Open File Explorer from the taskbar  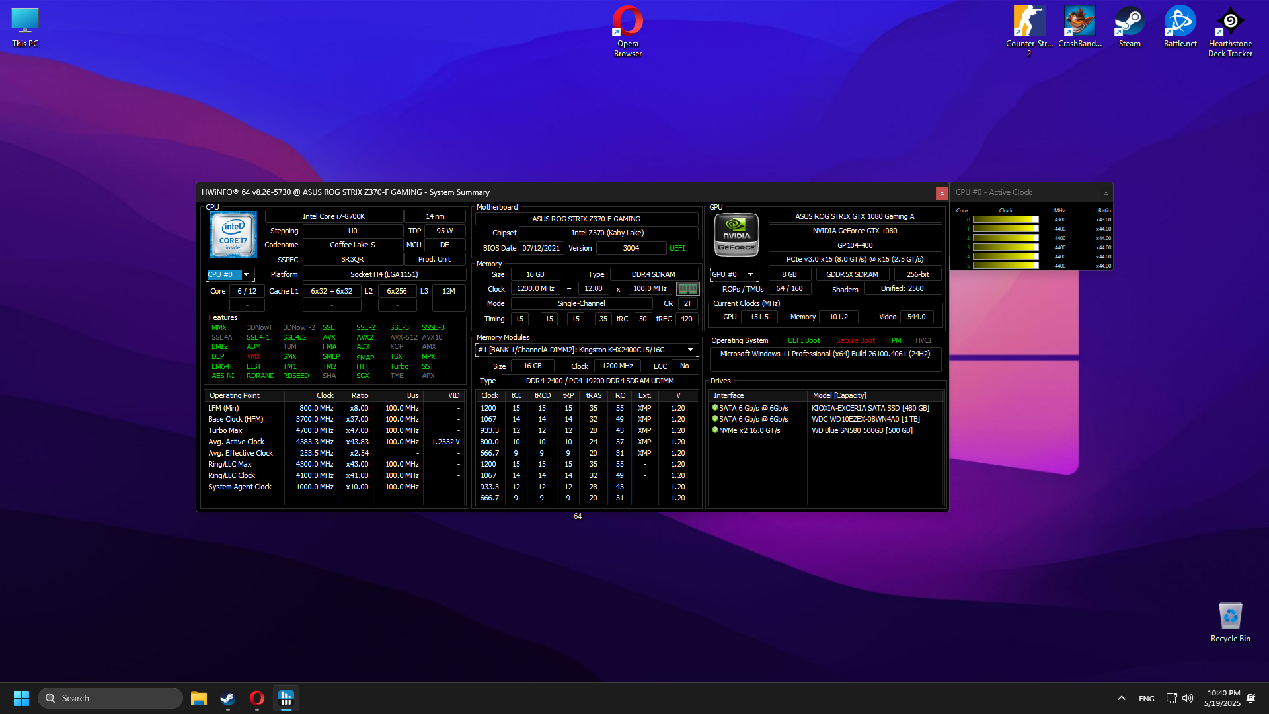(x=198, y=698)
